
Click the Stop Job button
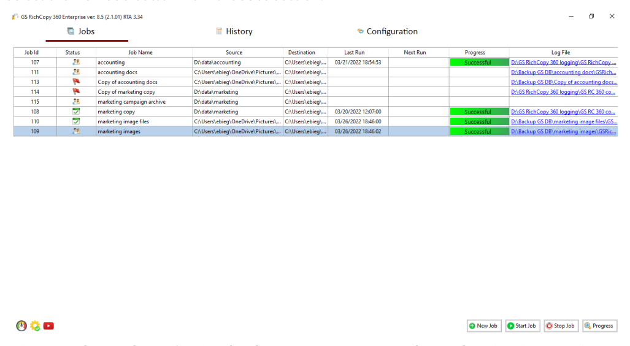point(561,326)
